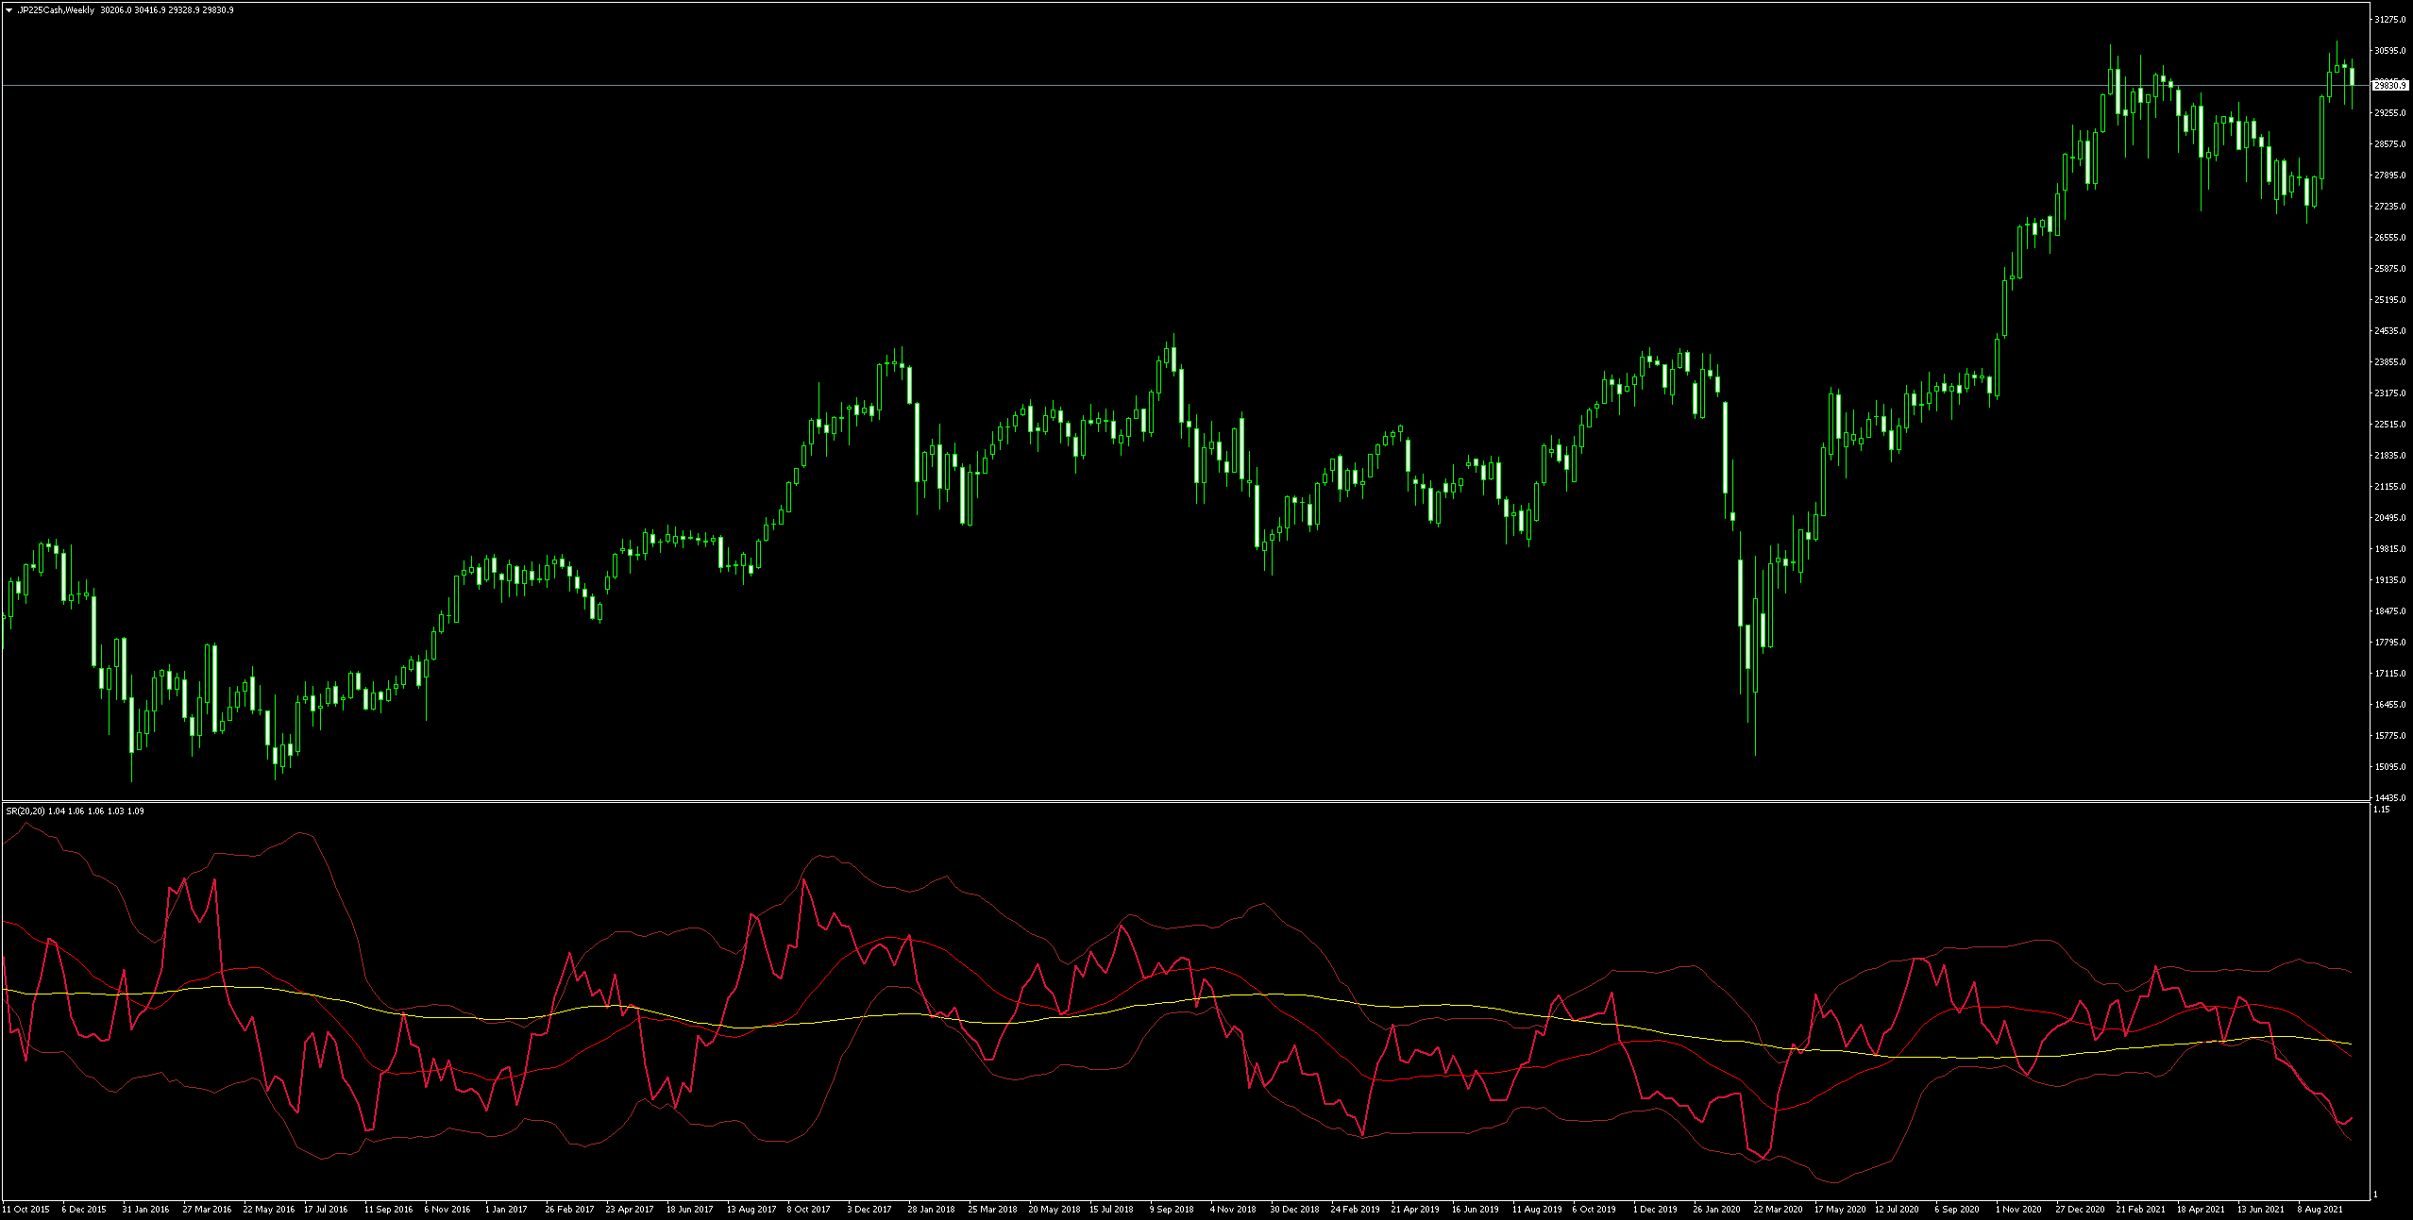
Task: Click the 19815.0 price axis label
Action: pyautogui.click(x=2389, y=549)
